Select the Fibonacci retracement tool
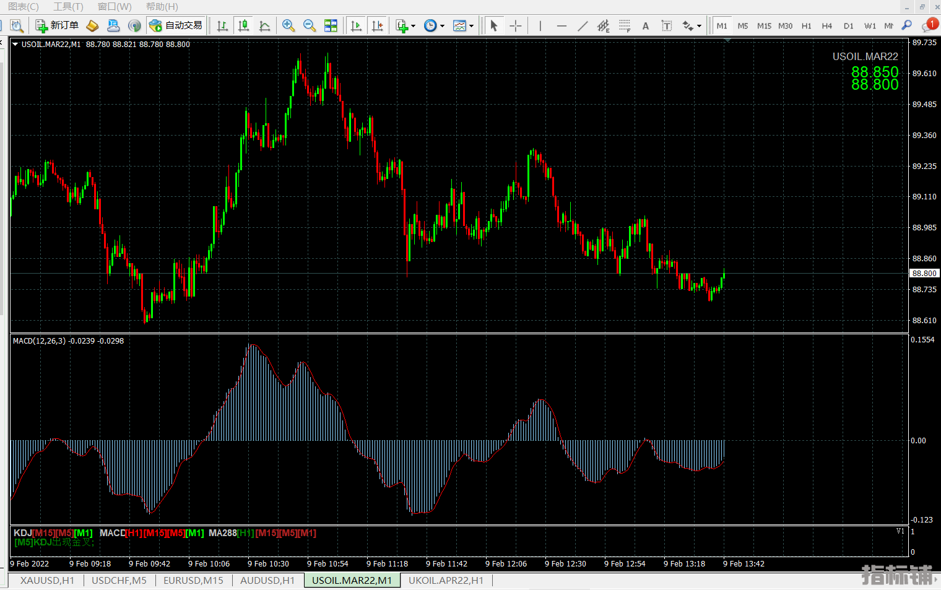The width and height of the screenshot is (941, 590). (x=625, y=25)
